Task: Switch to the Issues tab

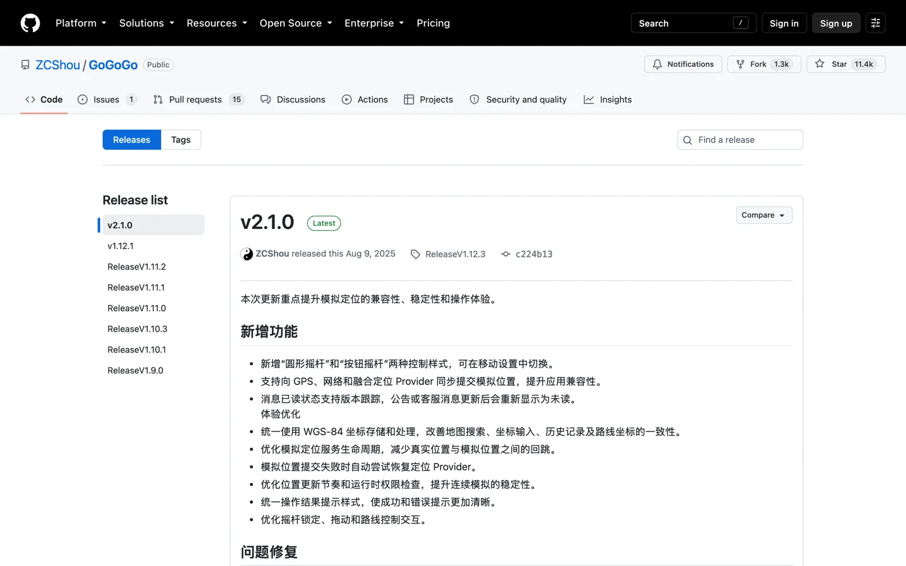Action: 107,99
